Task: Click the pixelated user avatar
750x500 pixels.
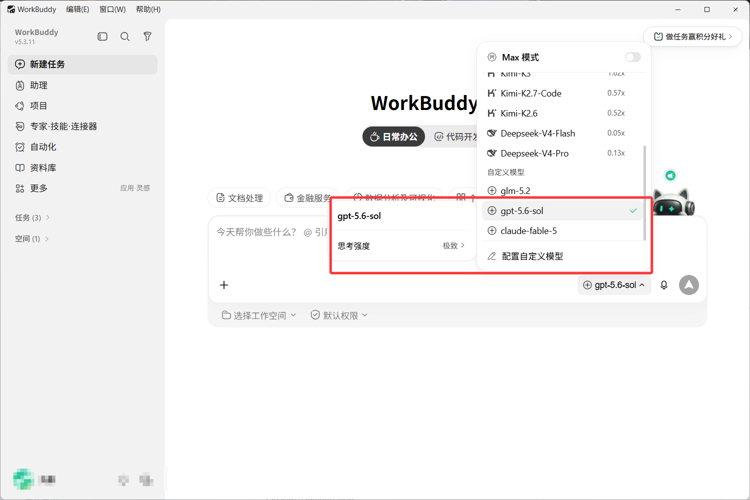Action: pos(23,479)
